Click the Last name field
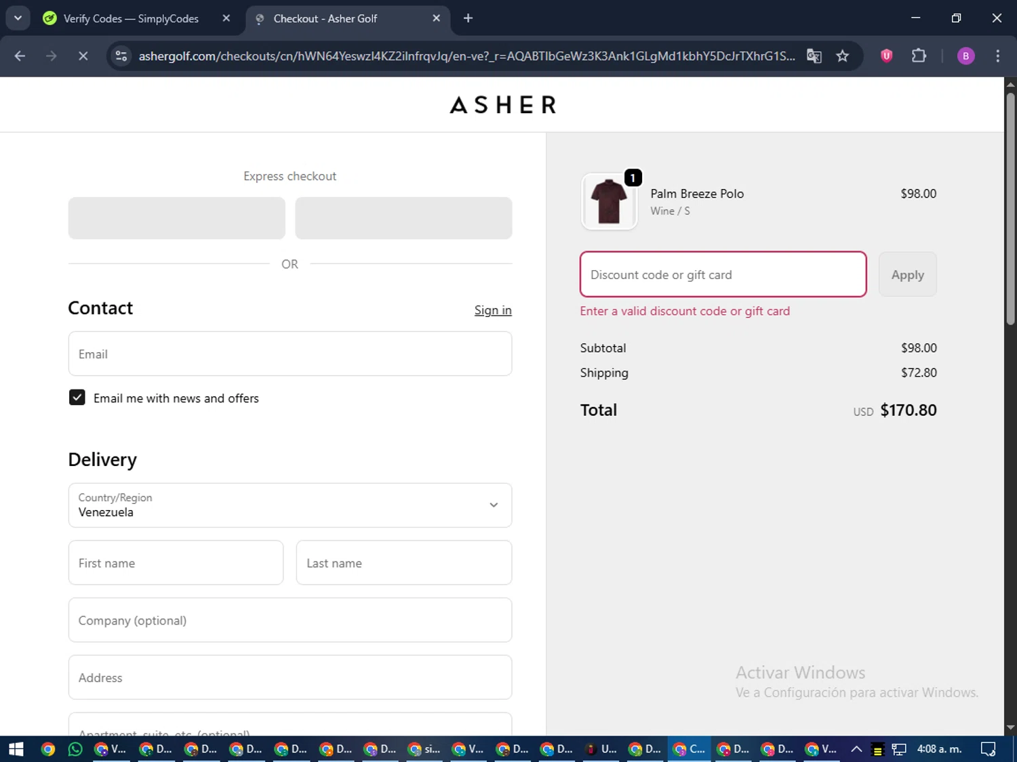This screenshot has height=762, width=1017. click(404, 562)
